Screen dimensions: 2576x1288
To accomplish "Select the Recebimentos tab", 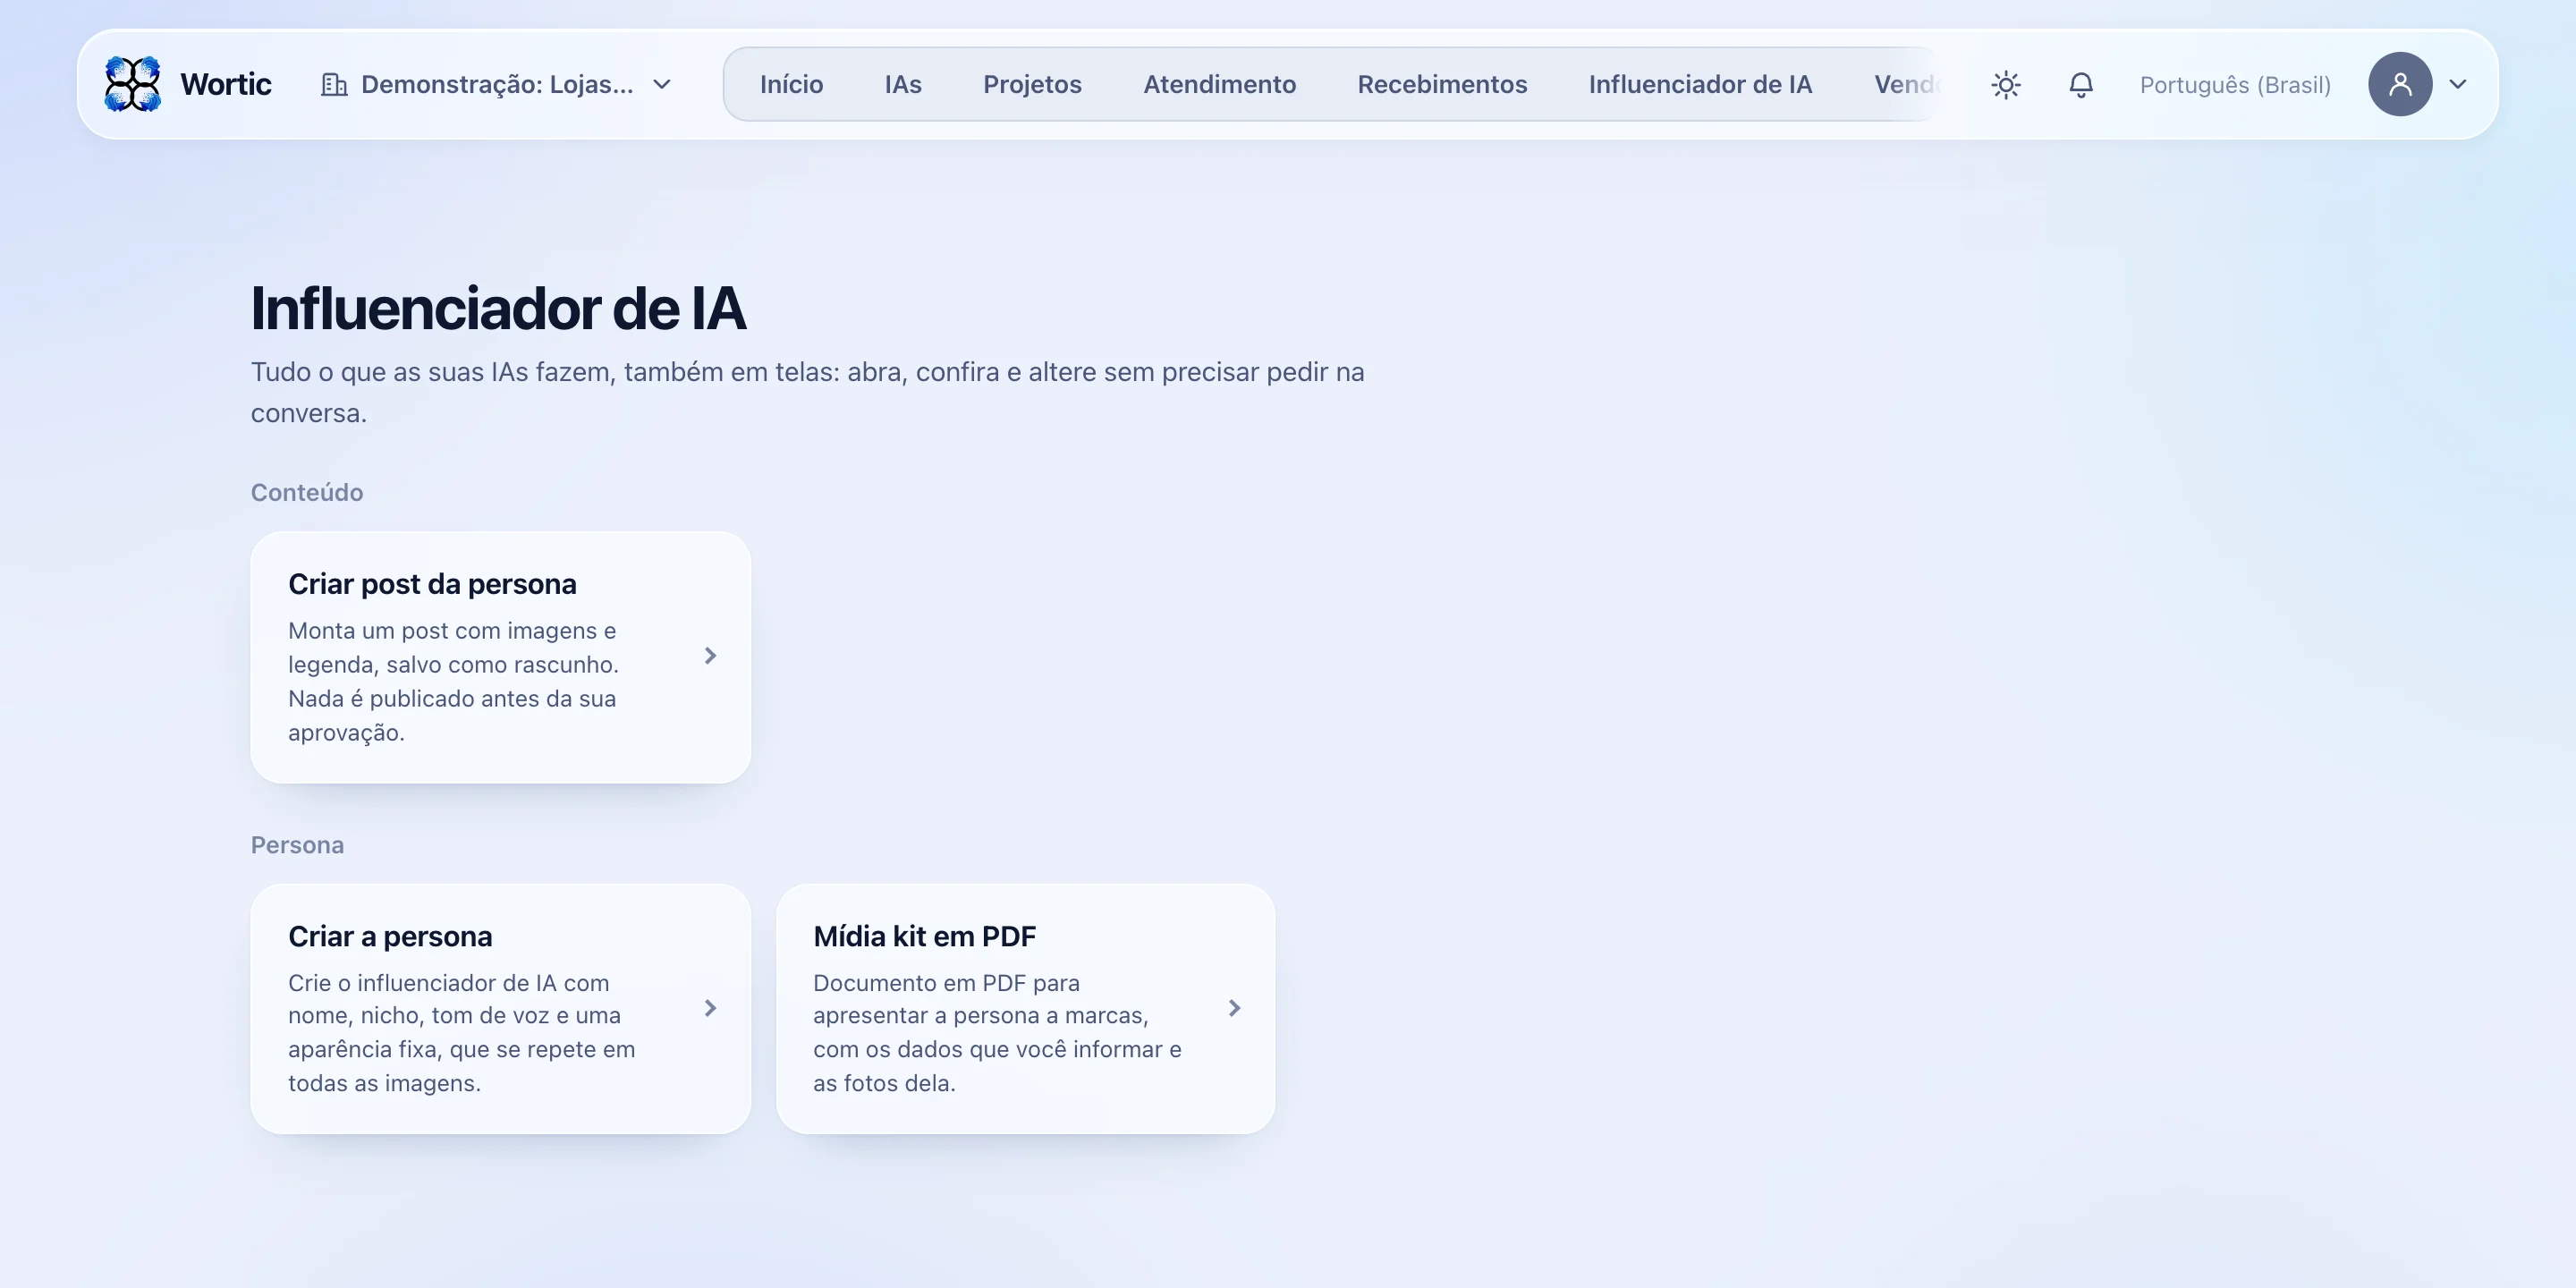I will coord(1442,84).
